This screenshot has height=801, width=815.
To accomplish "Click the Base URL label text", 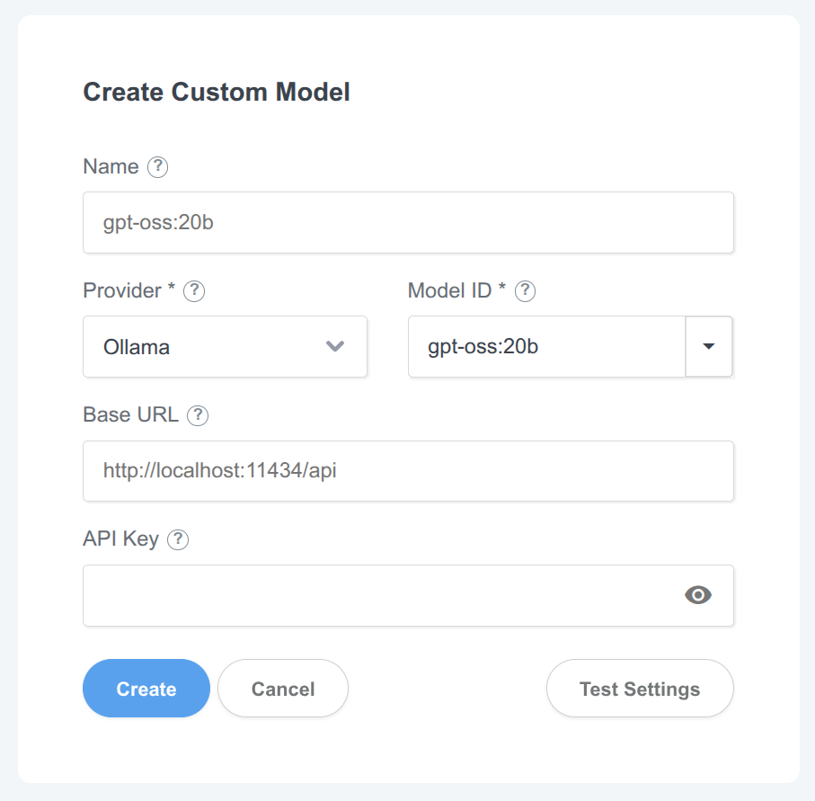I will tap(130, 415).
